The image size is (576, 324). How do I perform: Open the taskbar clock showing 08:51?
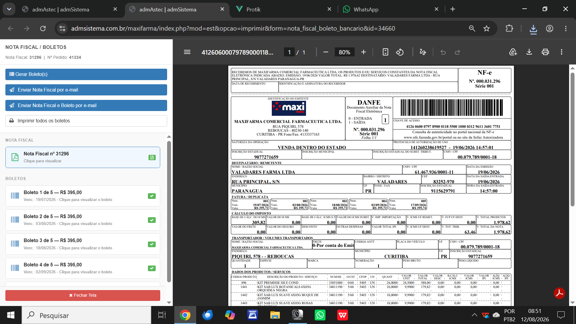click(535, 315)
